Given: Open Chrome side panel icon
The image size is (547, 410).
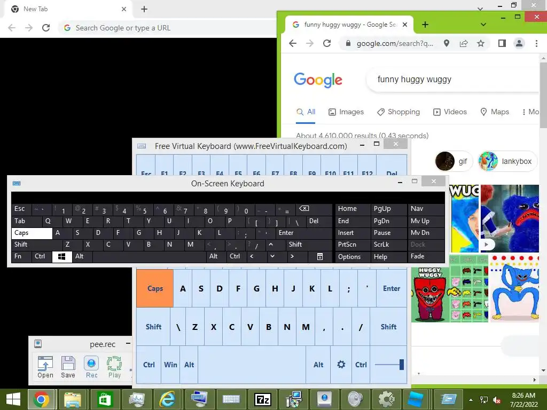Looking at the screenshot, I should click(502, 43).
